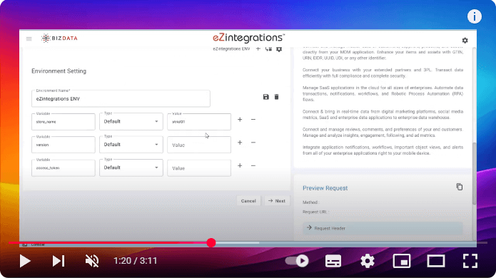
Task: Enter fullscreen mode
Action: pos(470,261)
